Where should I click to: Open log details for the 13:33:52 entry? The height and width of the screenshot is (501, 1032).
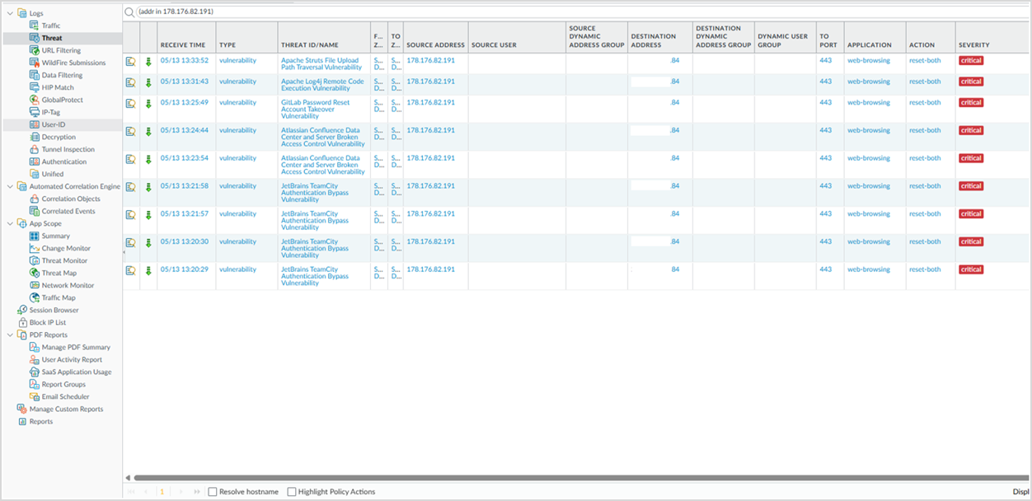tap(130, 61)
